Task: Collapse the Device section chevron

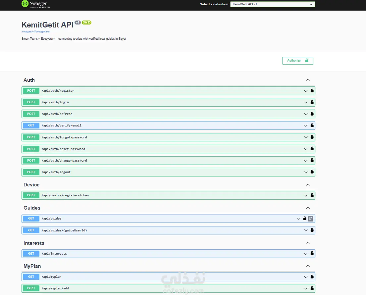Action: [308, 185]
